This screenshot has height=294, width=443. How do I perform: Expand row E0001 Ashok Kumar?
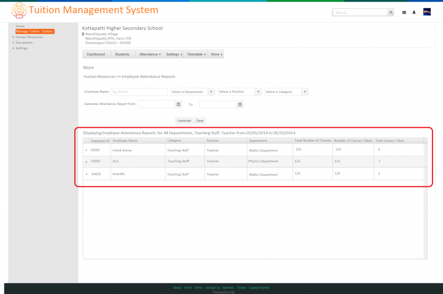(86, 150)
